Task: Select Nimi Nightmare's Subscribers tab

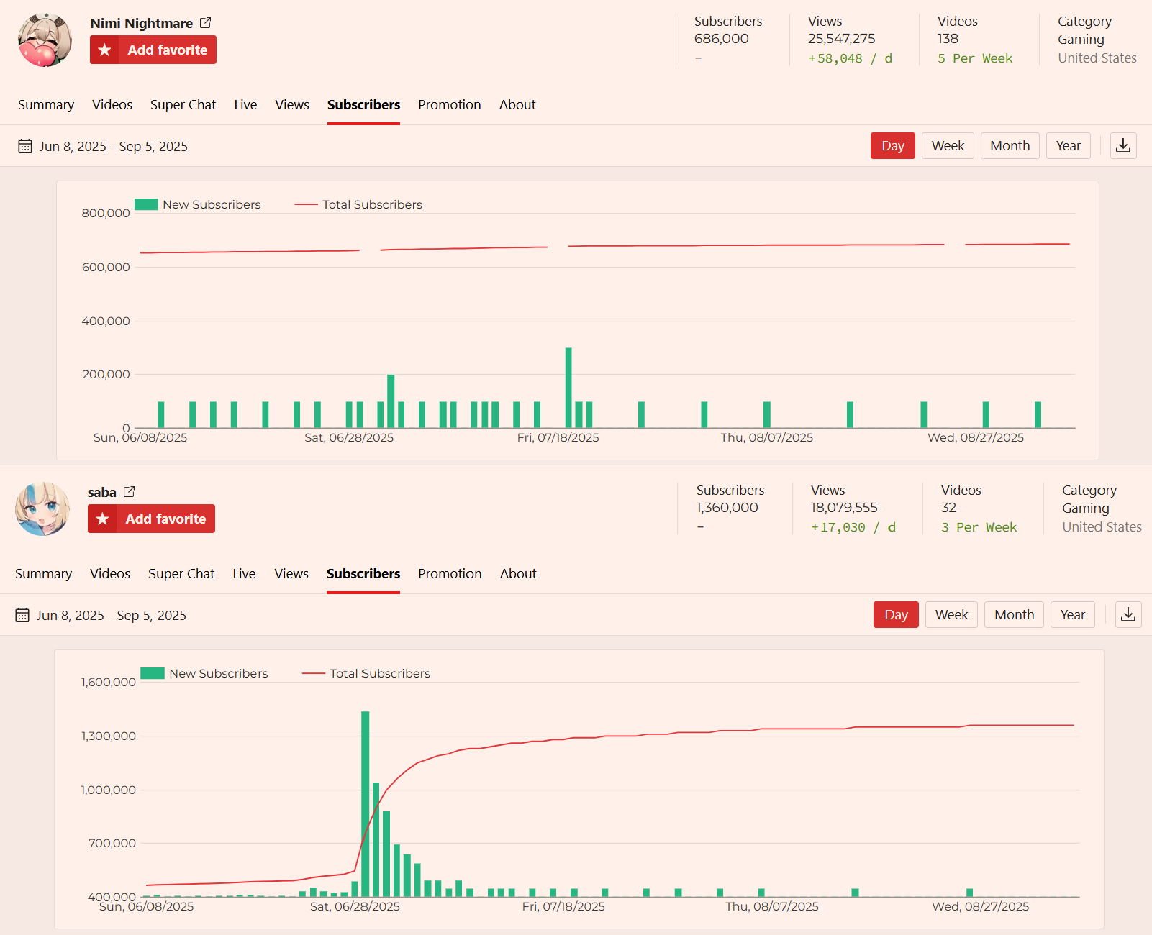Action: (x=363, y=105)
